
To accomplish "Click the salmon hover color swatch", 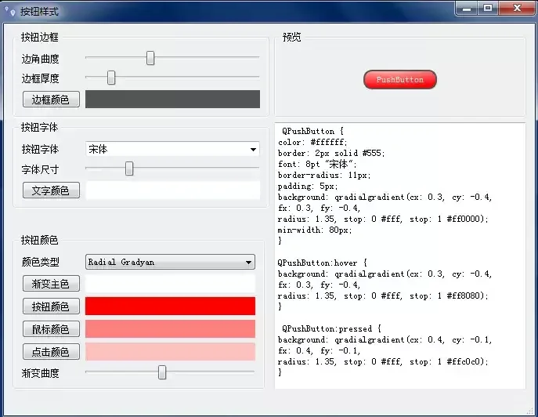I will [x=170, y=329].
